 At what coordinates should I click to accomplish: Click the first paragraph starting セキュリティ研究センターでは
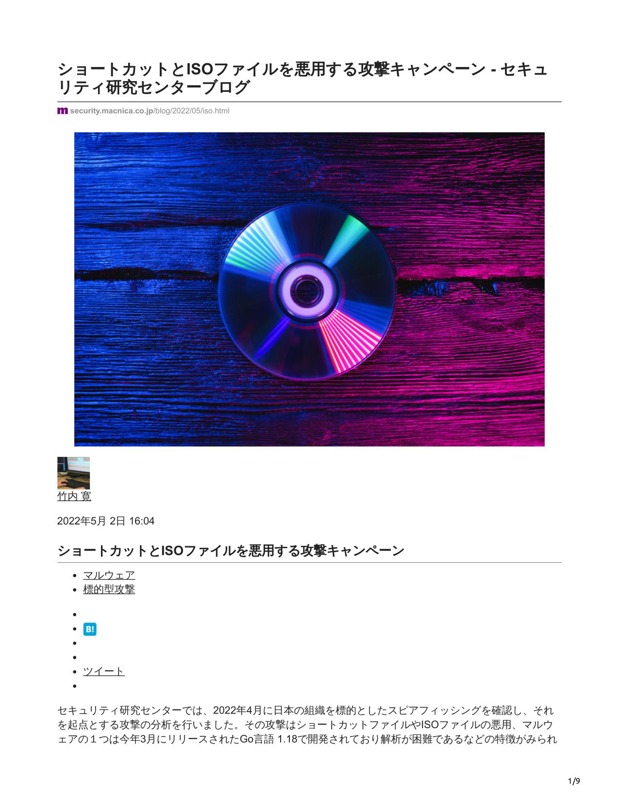pos(307,725)
